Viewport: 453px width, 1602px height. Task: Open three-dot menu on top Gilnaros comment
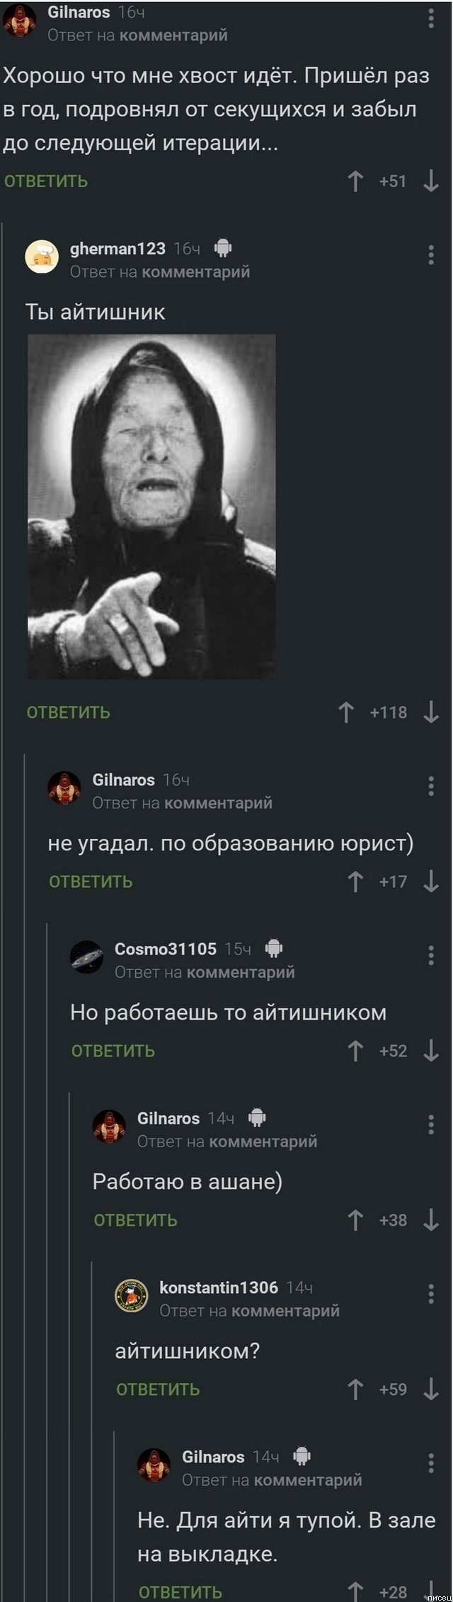431,18
